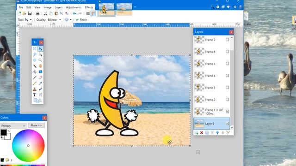Click the Save floppy disk icon
The image size is (296, 166).
30,13
